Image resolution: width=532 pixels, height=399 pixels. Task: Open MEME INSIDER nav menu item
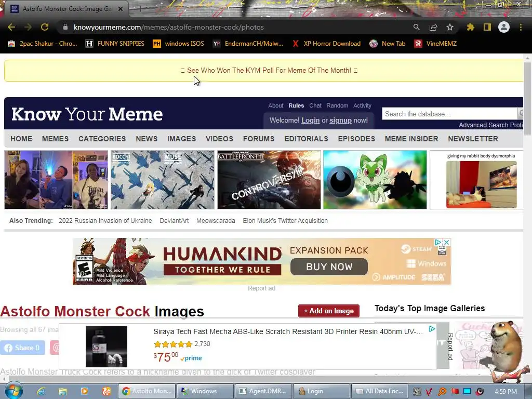411,139
